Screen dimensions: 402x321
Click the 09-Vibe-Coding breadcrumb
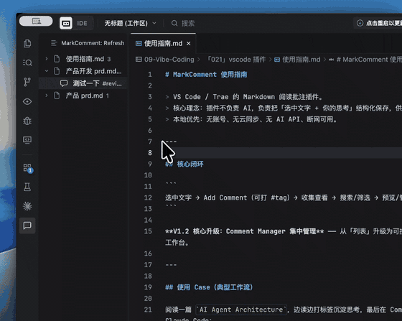(x=169, y=60)
